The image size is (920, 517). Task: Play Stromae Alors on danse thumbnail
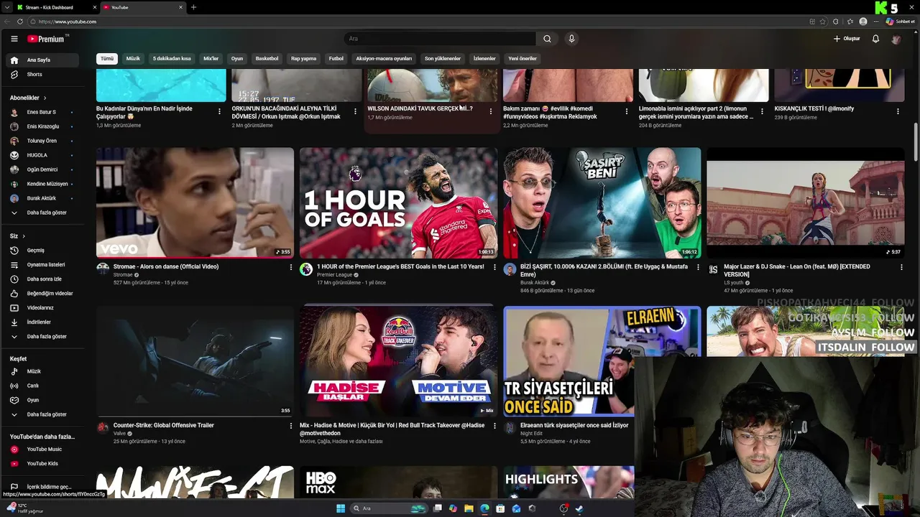195,202
